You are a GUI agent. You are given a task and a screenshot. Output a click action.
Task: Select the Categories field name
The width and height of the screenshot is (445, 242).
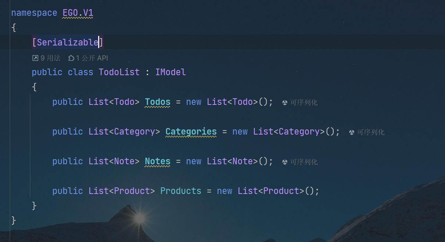[x=191, y=132]
